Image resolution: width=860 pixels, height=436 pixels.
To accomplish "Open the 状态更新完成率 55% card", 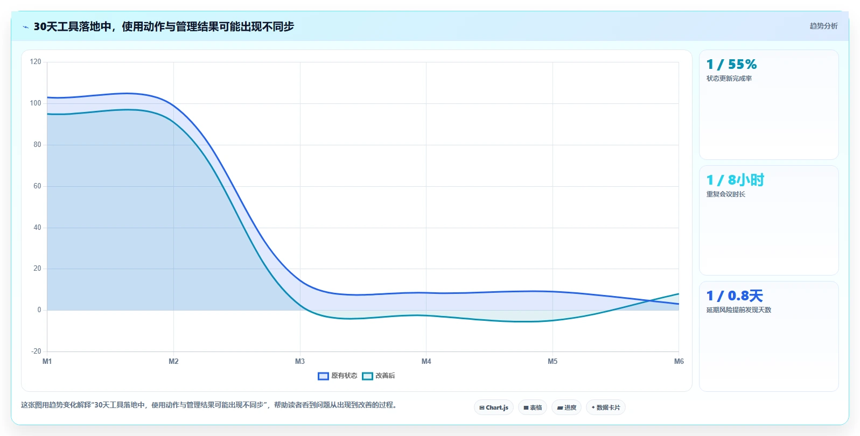I will (769, 105).
